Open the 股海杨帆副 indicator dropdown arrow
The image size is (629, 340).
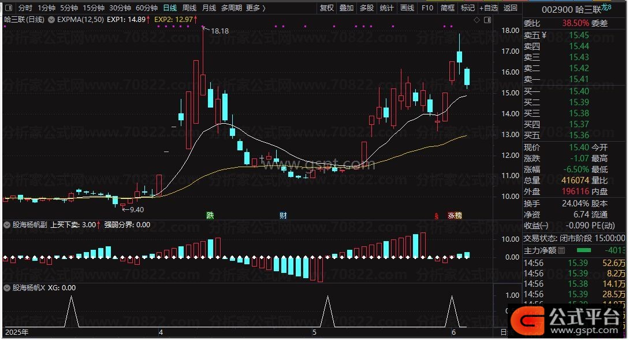[x=7, y=224]
